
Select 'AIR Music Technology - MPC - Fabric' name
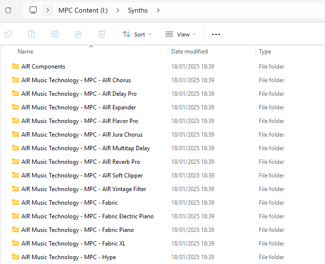tap(70, 203)
